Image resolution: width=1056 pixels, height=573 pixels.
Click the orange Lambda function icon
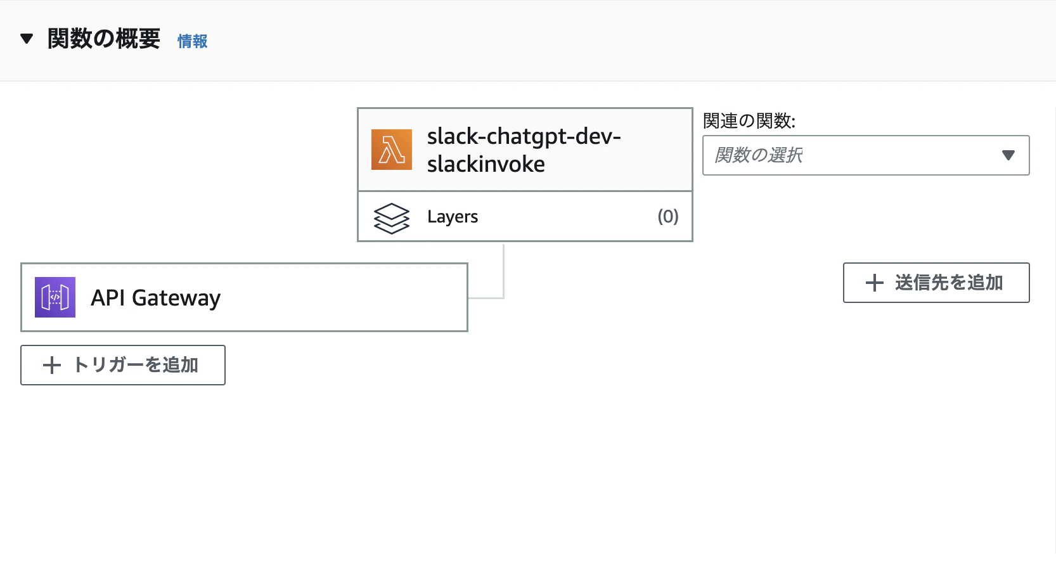pyautogui.click(x=392, y=150)
